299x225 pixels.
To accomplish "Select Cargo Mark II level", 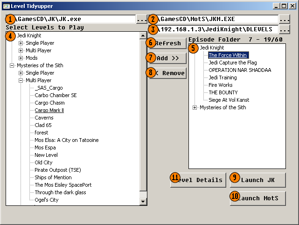I will [49, 110].
